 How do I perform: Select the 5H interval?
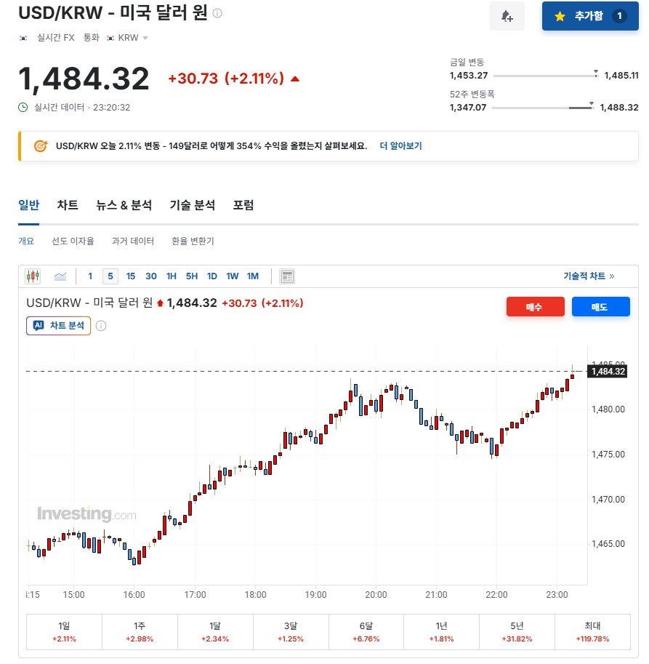tap(192, 276)
